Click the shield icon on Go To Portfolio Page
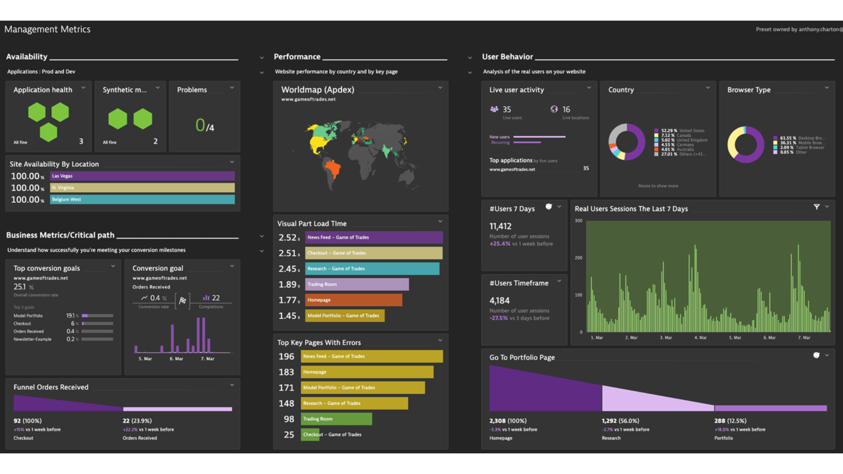The width and height of the screenshot is (843, 474). [816, 355]
